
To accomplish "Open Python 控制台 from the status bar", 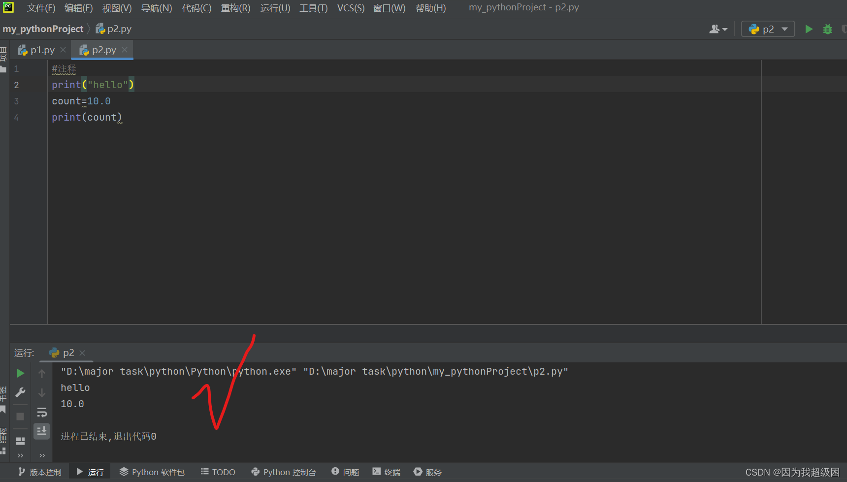I will point(284,472).
